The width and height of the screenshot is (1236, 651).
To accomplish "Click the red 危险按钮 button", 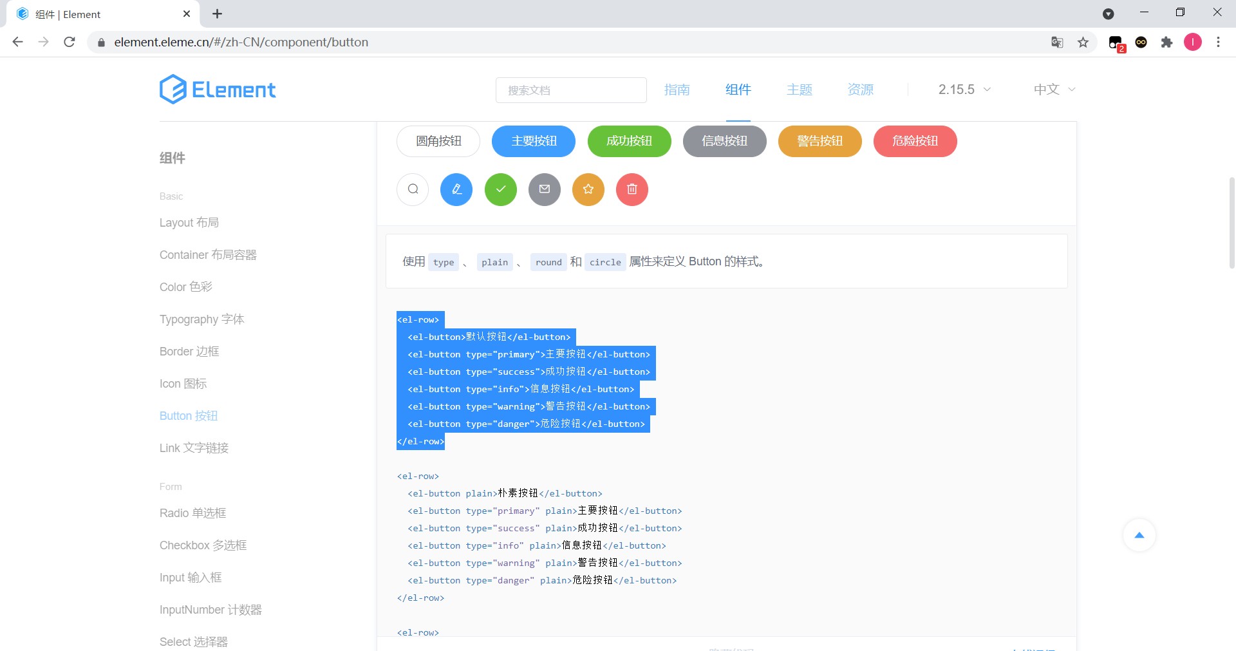I will (915, 141).
